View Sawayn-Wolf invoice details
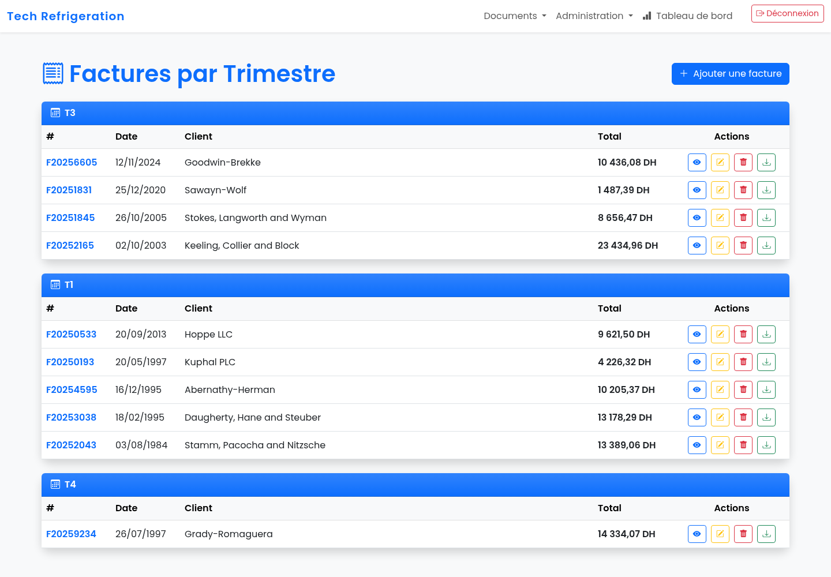The width and height of the screenshot is (831, 577). tap(697, 190)
